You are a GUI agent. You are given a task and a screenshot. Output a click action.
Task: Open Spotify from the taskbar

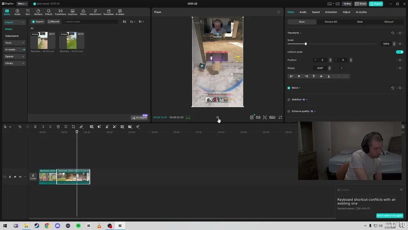[x=78, y=226]
